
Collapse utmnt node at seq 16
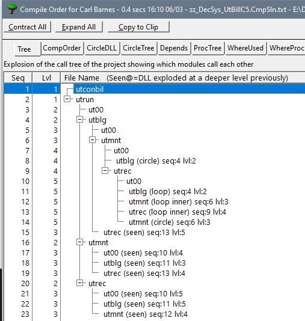[79, 242]
